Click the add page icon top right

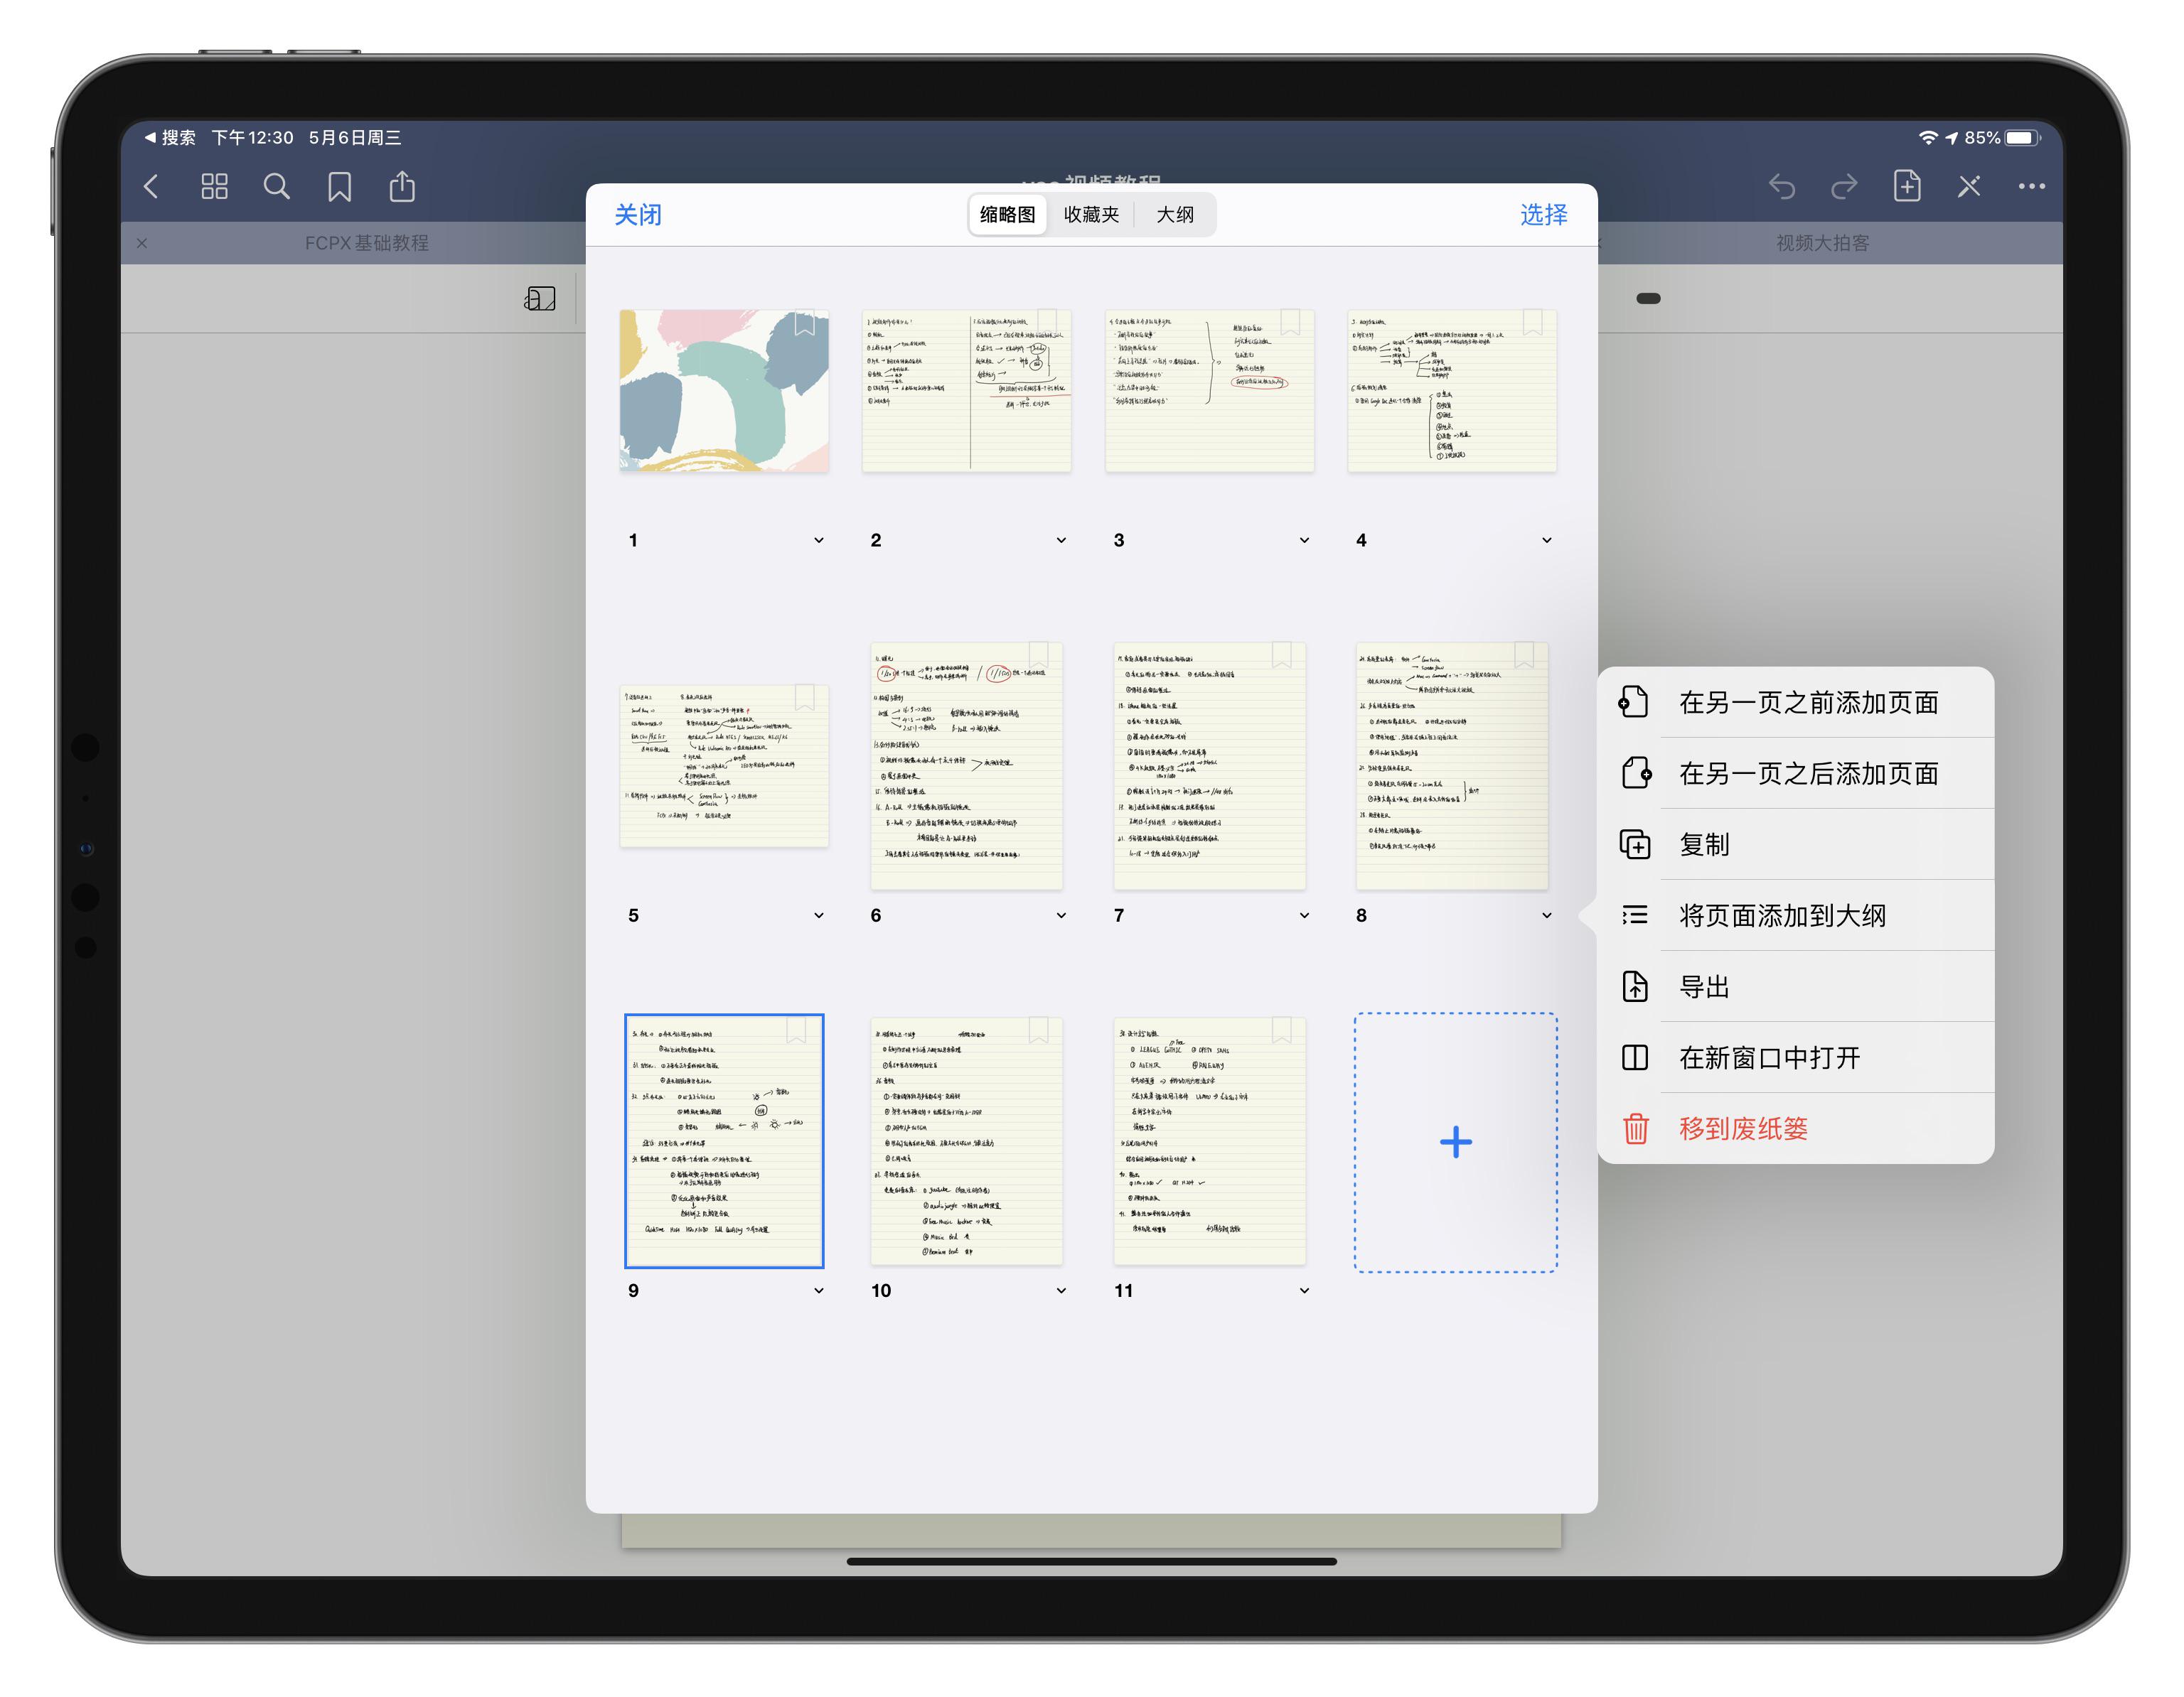coord(1906,187)
